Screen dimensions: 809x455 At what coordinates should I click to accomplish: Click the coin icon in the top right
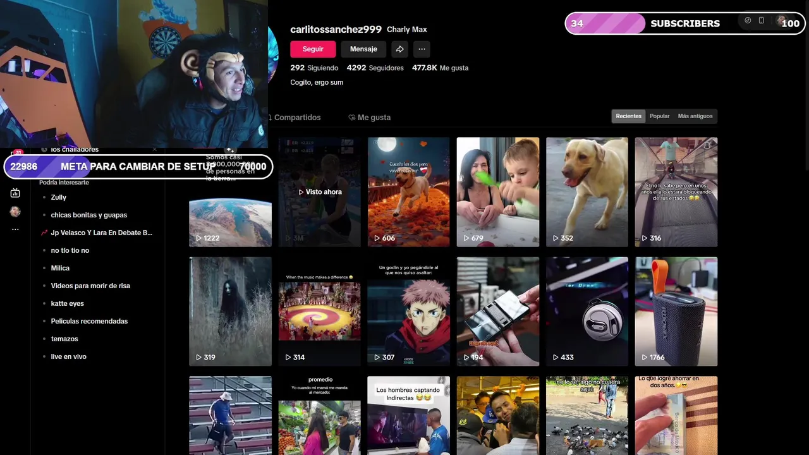pyautogui.click(x=748, y=20)
